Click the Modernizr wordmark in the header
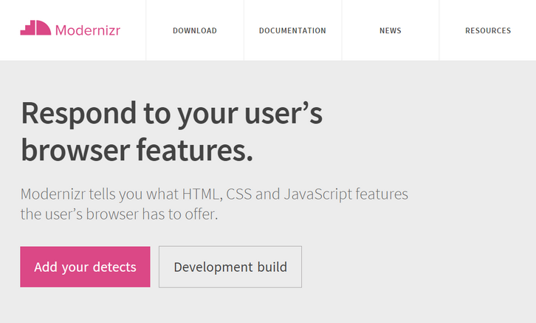This screenshot has width=536, height=323. click(88, 30)
